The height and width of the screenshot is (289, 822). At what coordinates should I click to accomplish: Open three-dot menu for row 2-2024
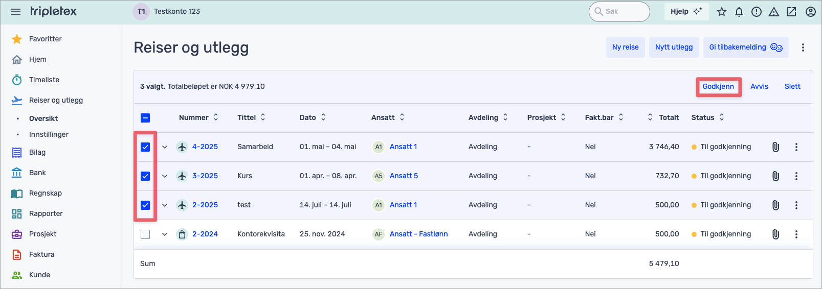(x=796, y=234)
